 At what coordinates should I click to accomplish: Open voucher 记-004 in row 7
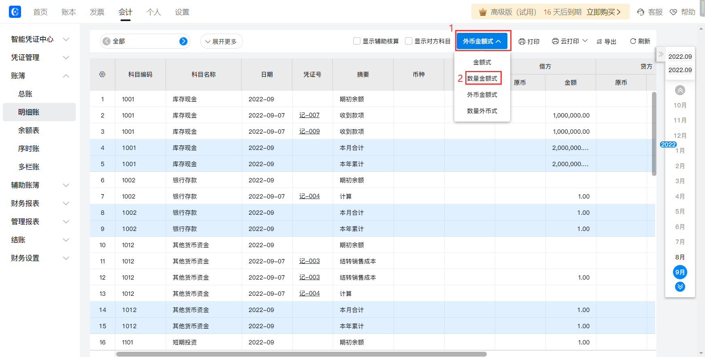(x=309, y=196)
